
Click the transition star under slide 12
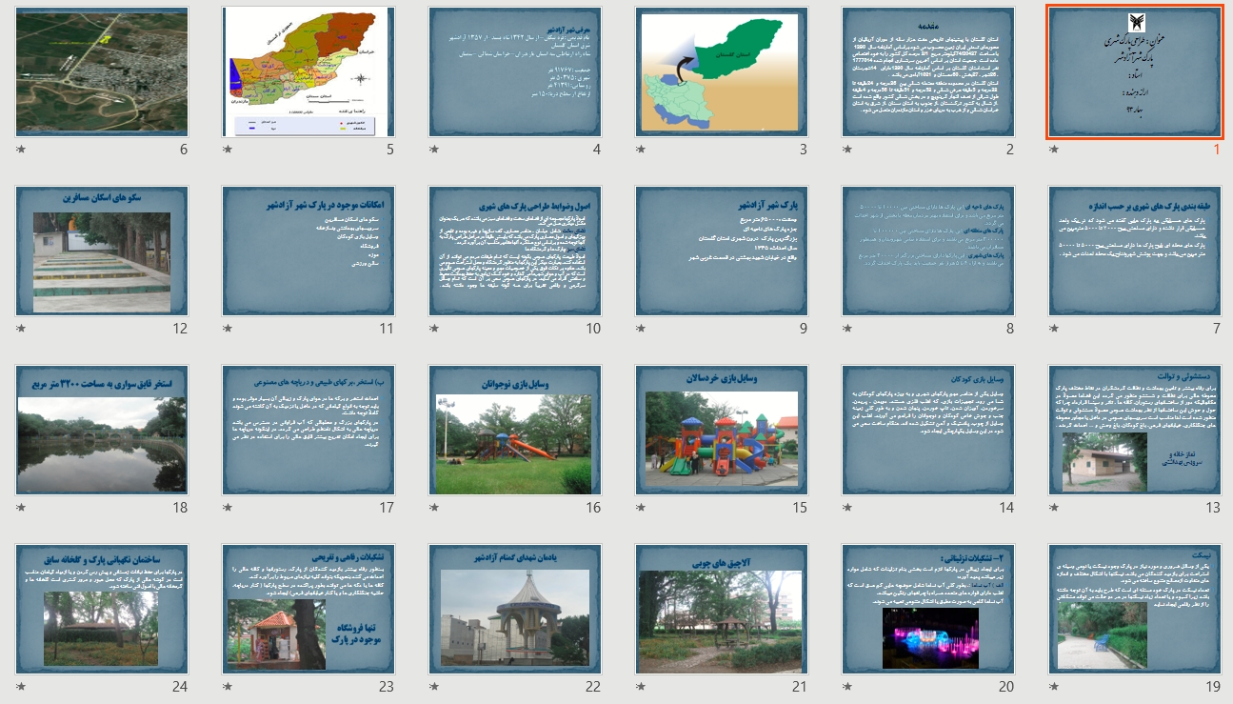[21, 329]
